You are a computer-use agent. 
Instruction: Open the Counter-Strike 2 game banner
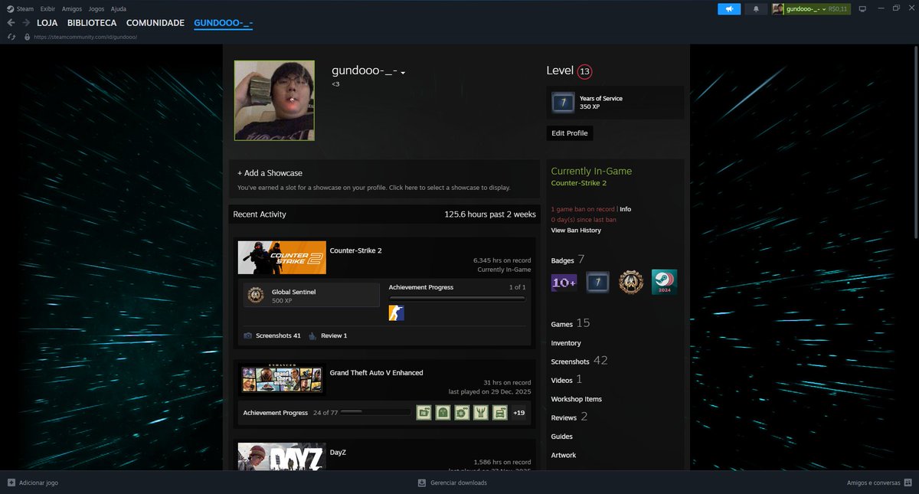282,257
